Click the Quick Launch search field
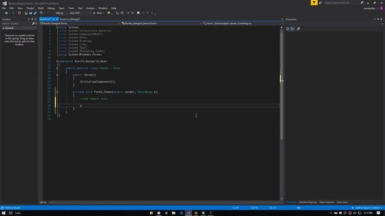 point(342,2)
